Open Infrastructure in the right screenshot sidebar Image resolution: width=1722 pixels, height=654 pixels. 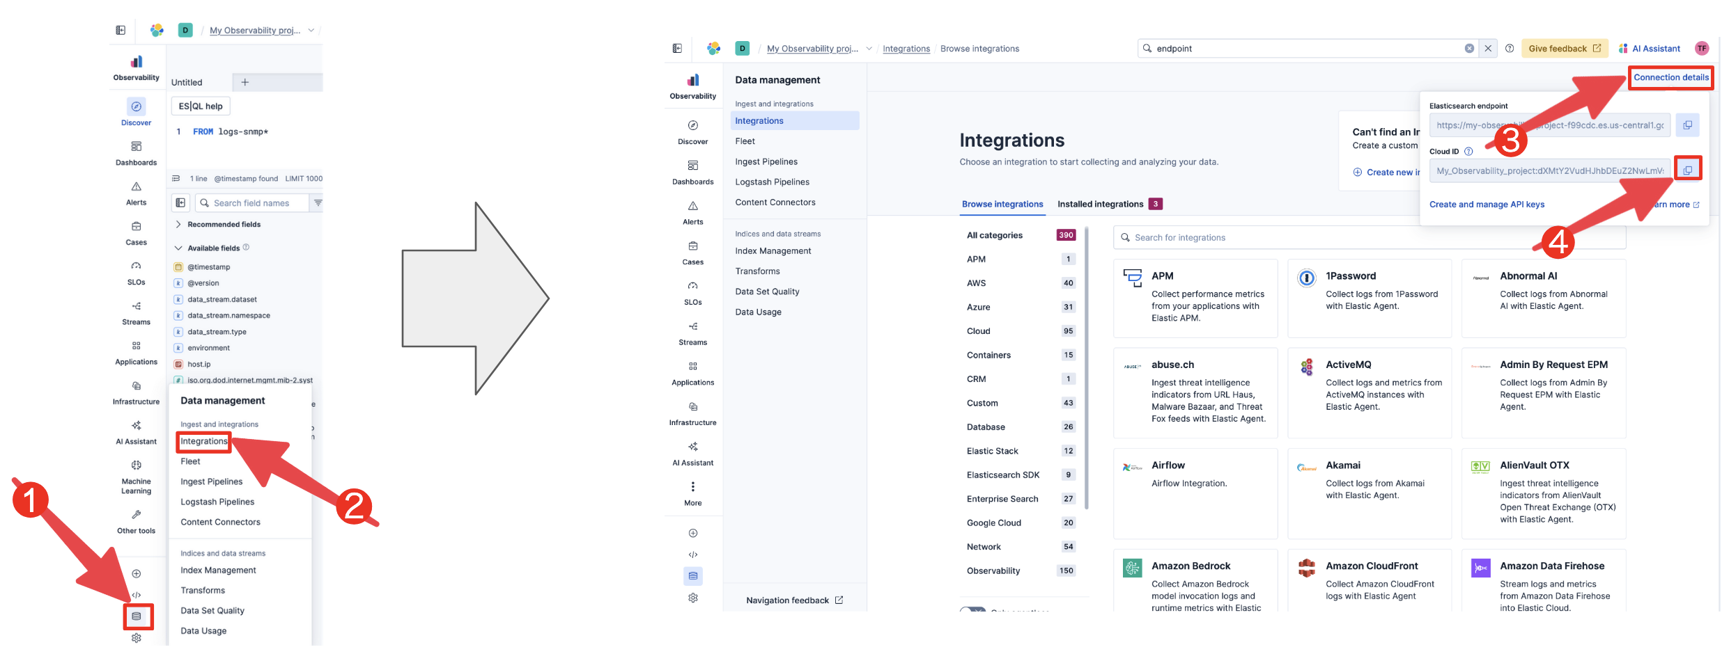coord(693,413)
